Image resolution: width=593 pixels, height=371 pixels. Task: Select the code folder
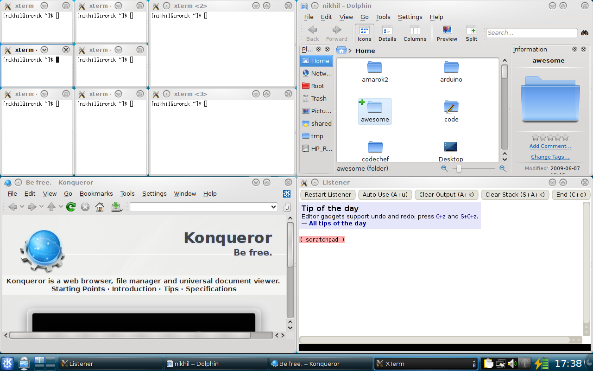[x=451, y=112]
